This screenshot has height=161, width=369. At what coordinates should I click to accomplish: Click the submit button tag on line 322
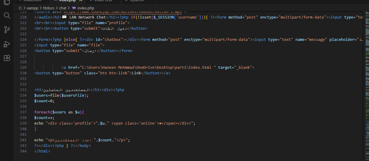coord(77,28)
